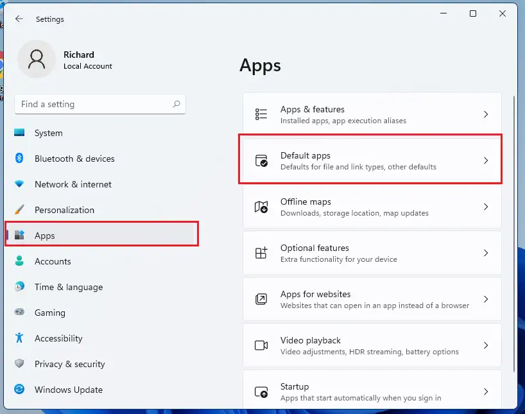Click the Privacy & security shield icon
This screenshot has height=414, width=525.
pyautogui.click(x=19, y=364)
